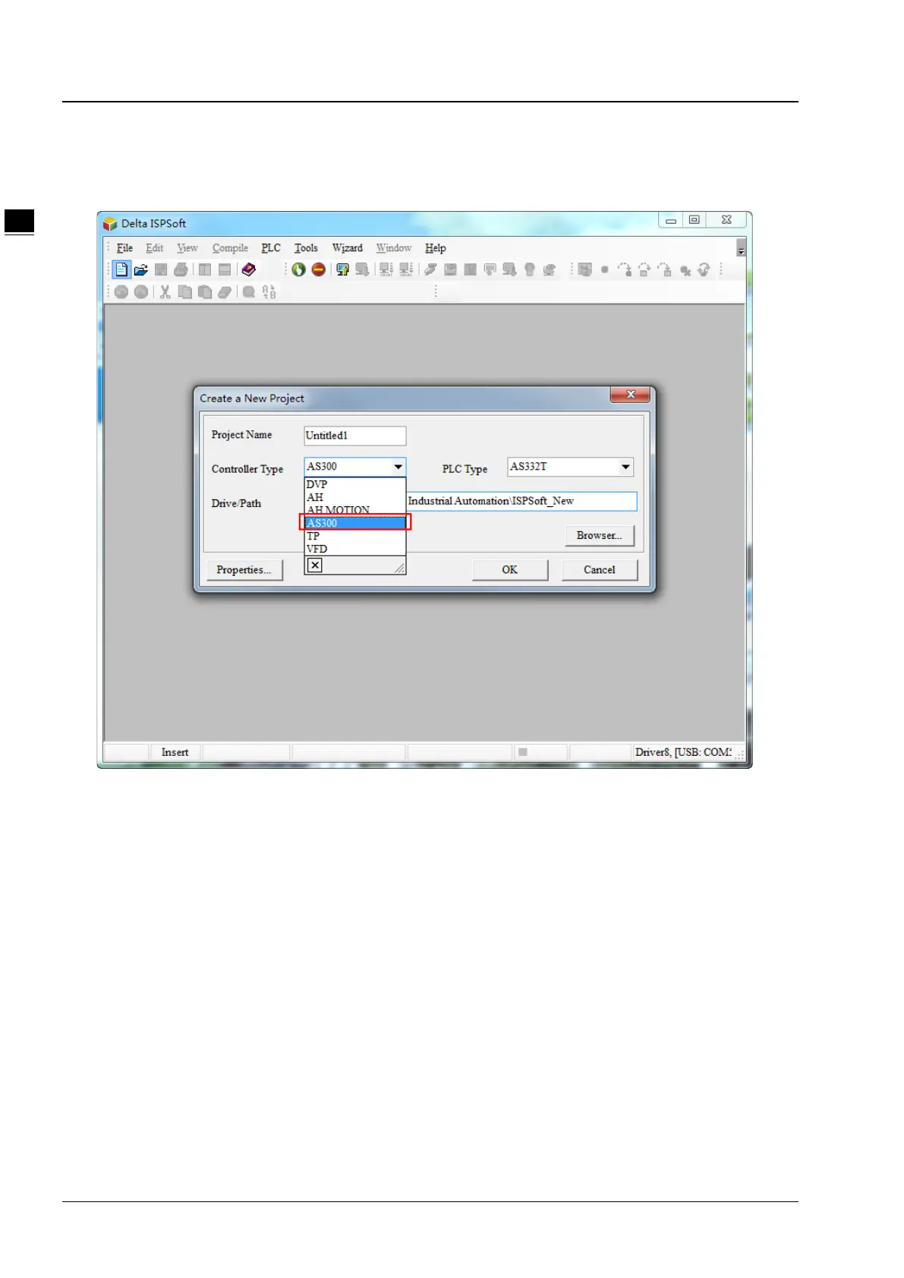Click the Undo icon in second toolbar row
This screenshot has height=1278, width=904.
tap(121, 292)
